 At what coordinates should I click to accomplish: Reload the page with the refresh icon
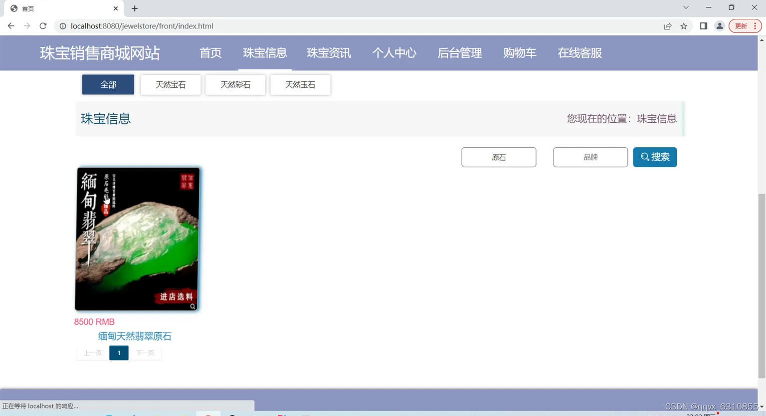tap(43, 26)
